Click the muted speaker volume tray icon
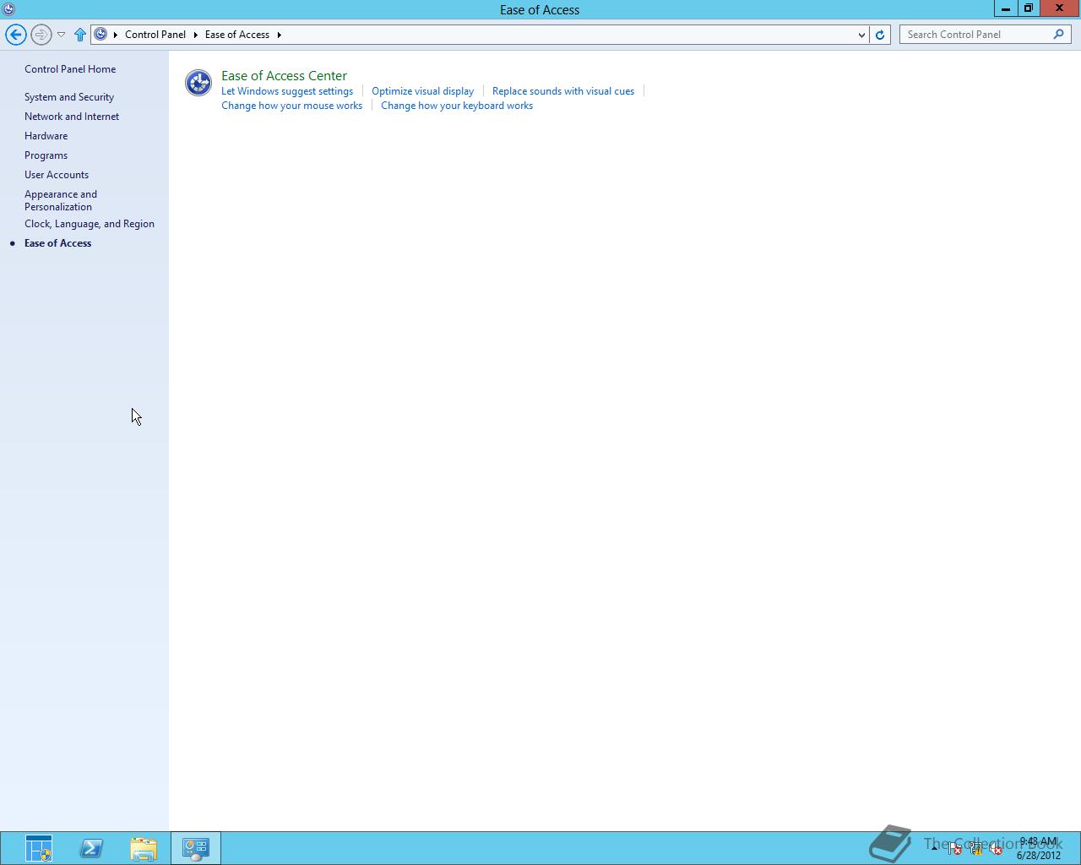Viewport: 1081px width, 865px height. point(996,848)
